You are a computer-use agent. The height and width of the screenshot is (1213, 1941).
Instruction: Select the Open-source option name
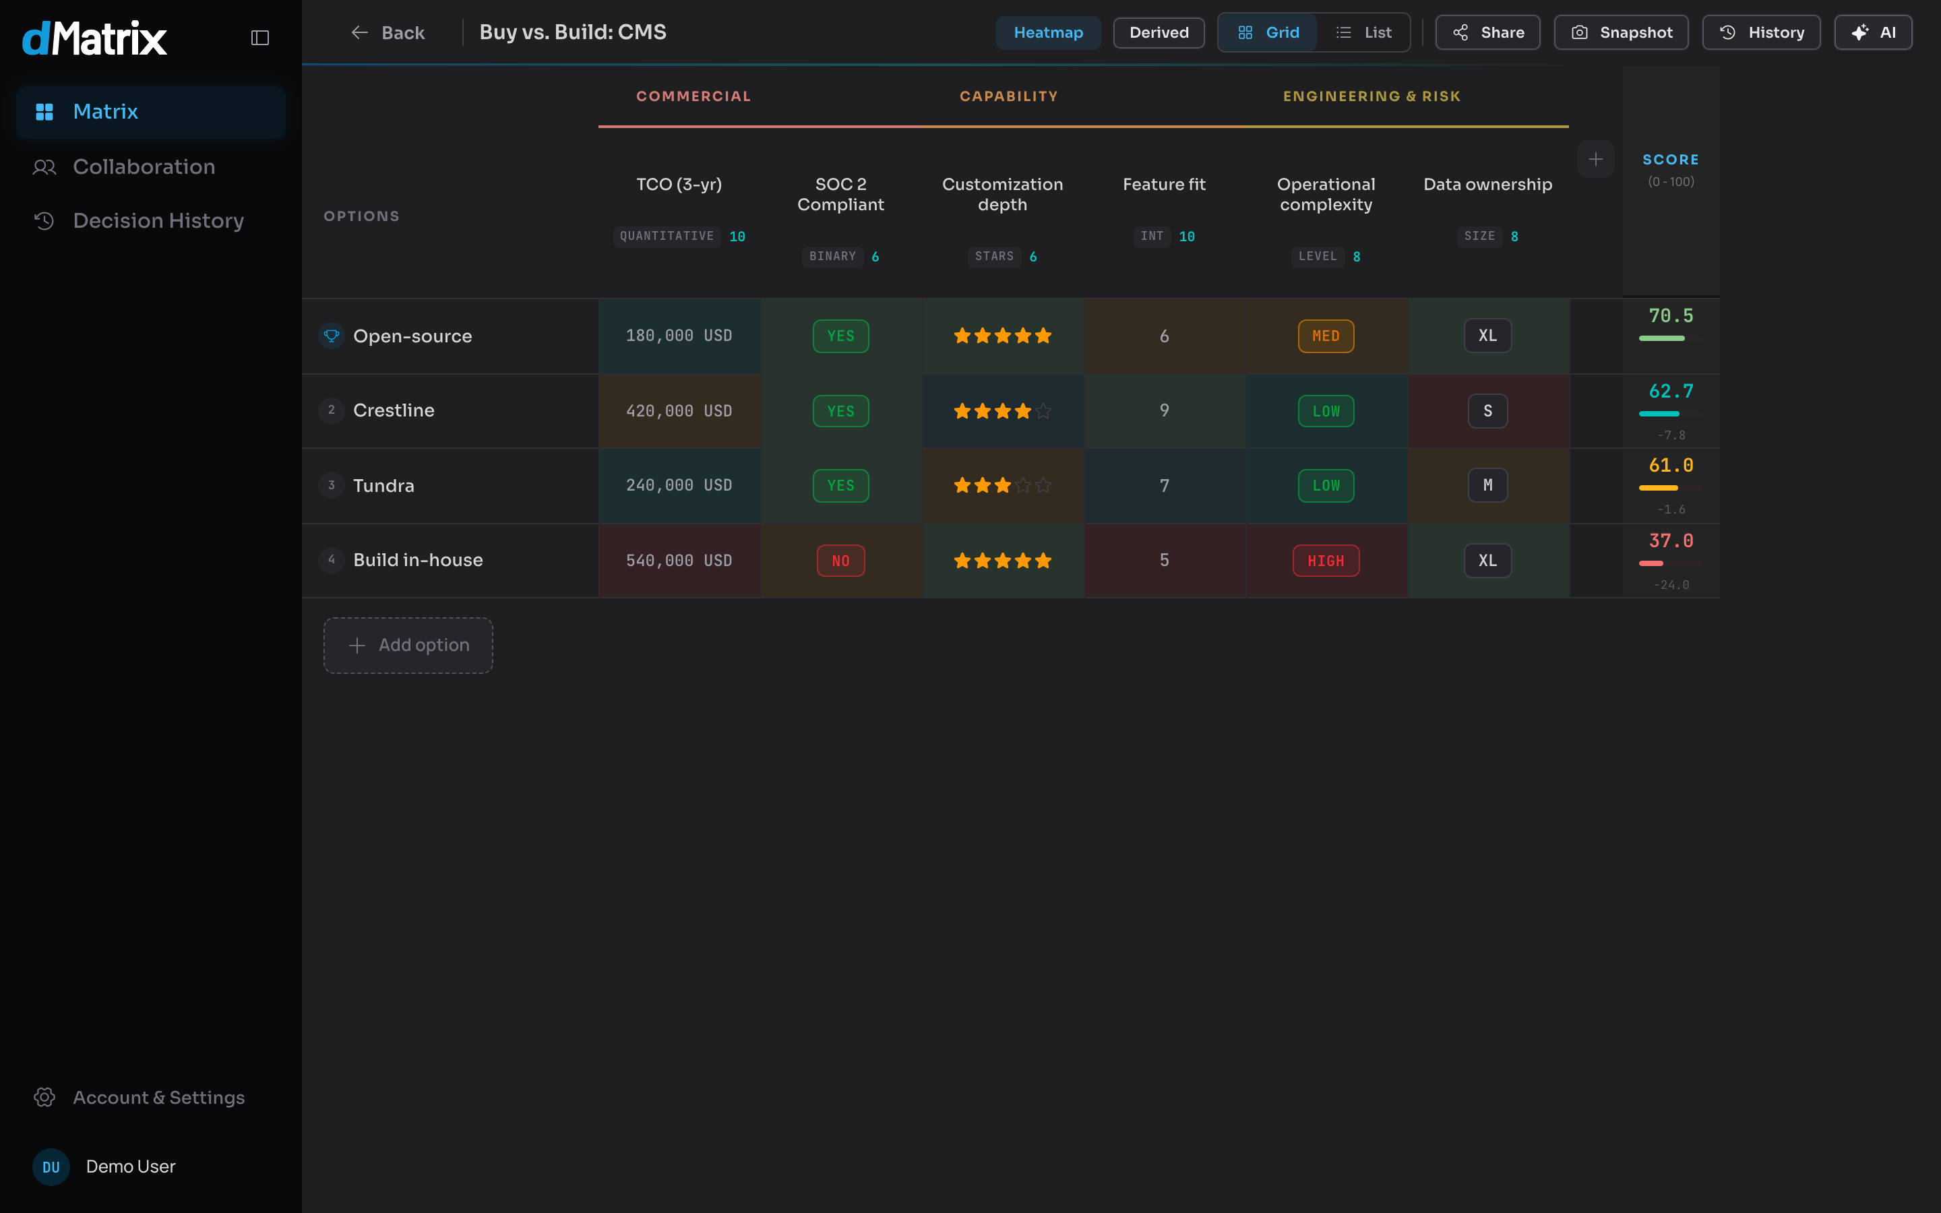pyautogui.click(x=412, y=336)
